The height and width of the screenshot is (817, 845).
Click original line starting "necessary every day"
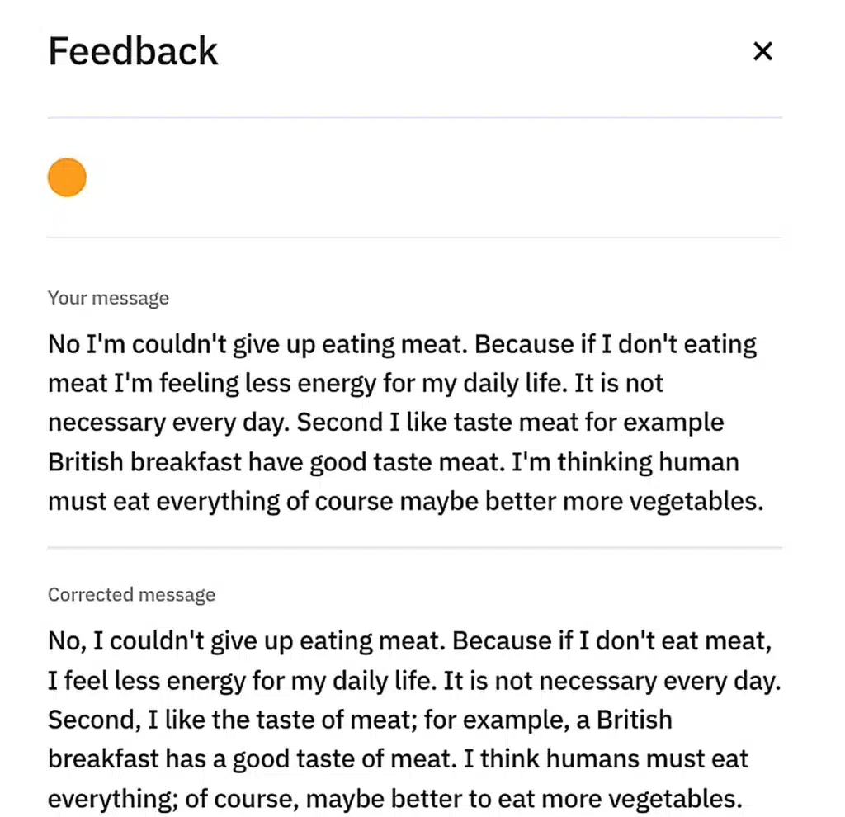[x=385, y=423]
